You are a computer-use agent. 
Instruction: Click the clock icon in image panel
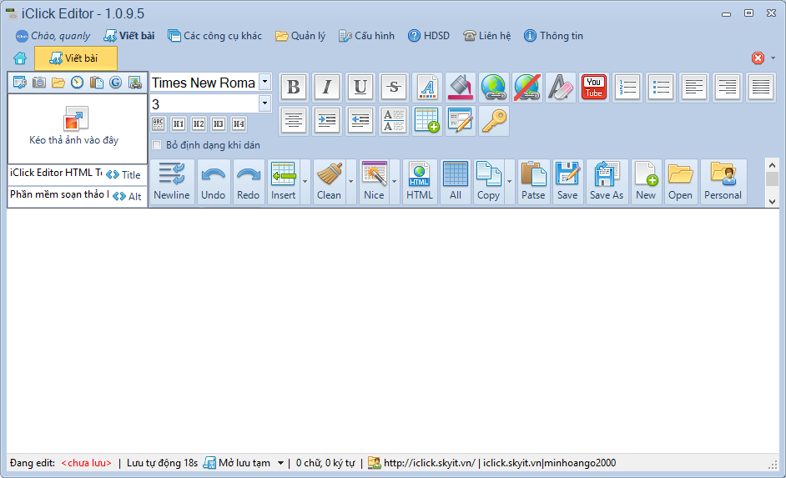pyautogui.click(x=78, y=83)
